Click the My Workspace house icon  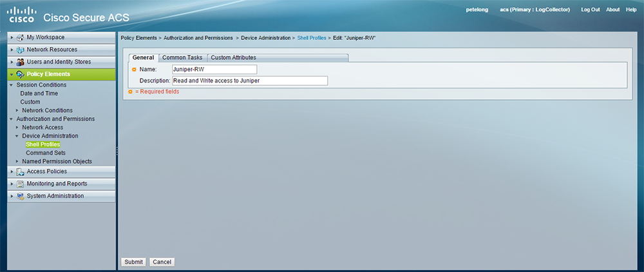(20, 37)
